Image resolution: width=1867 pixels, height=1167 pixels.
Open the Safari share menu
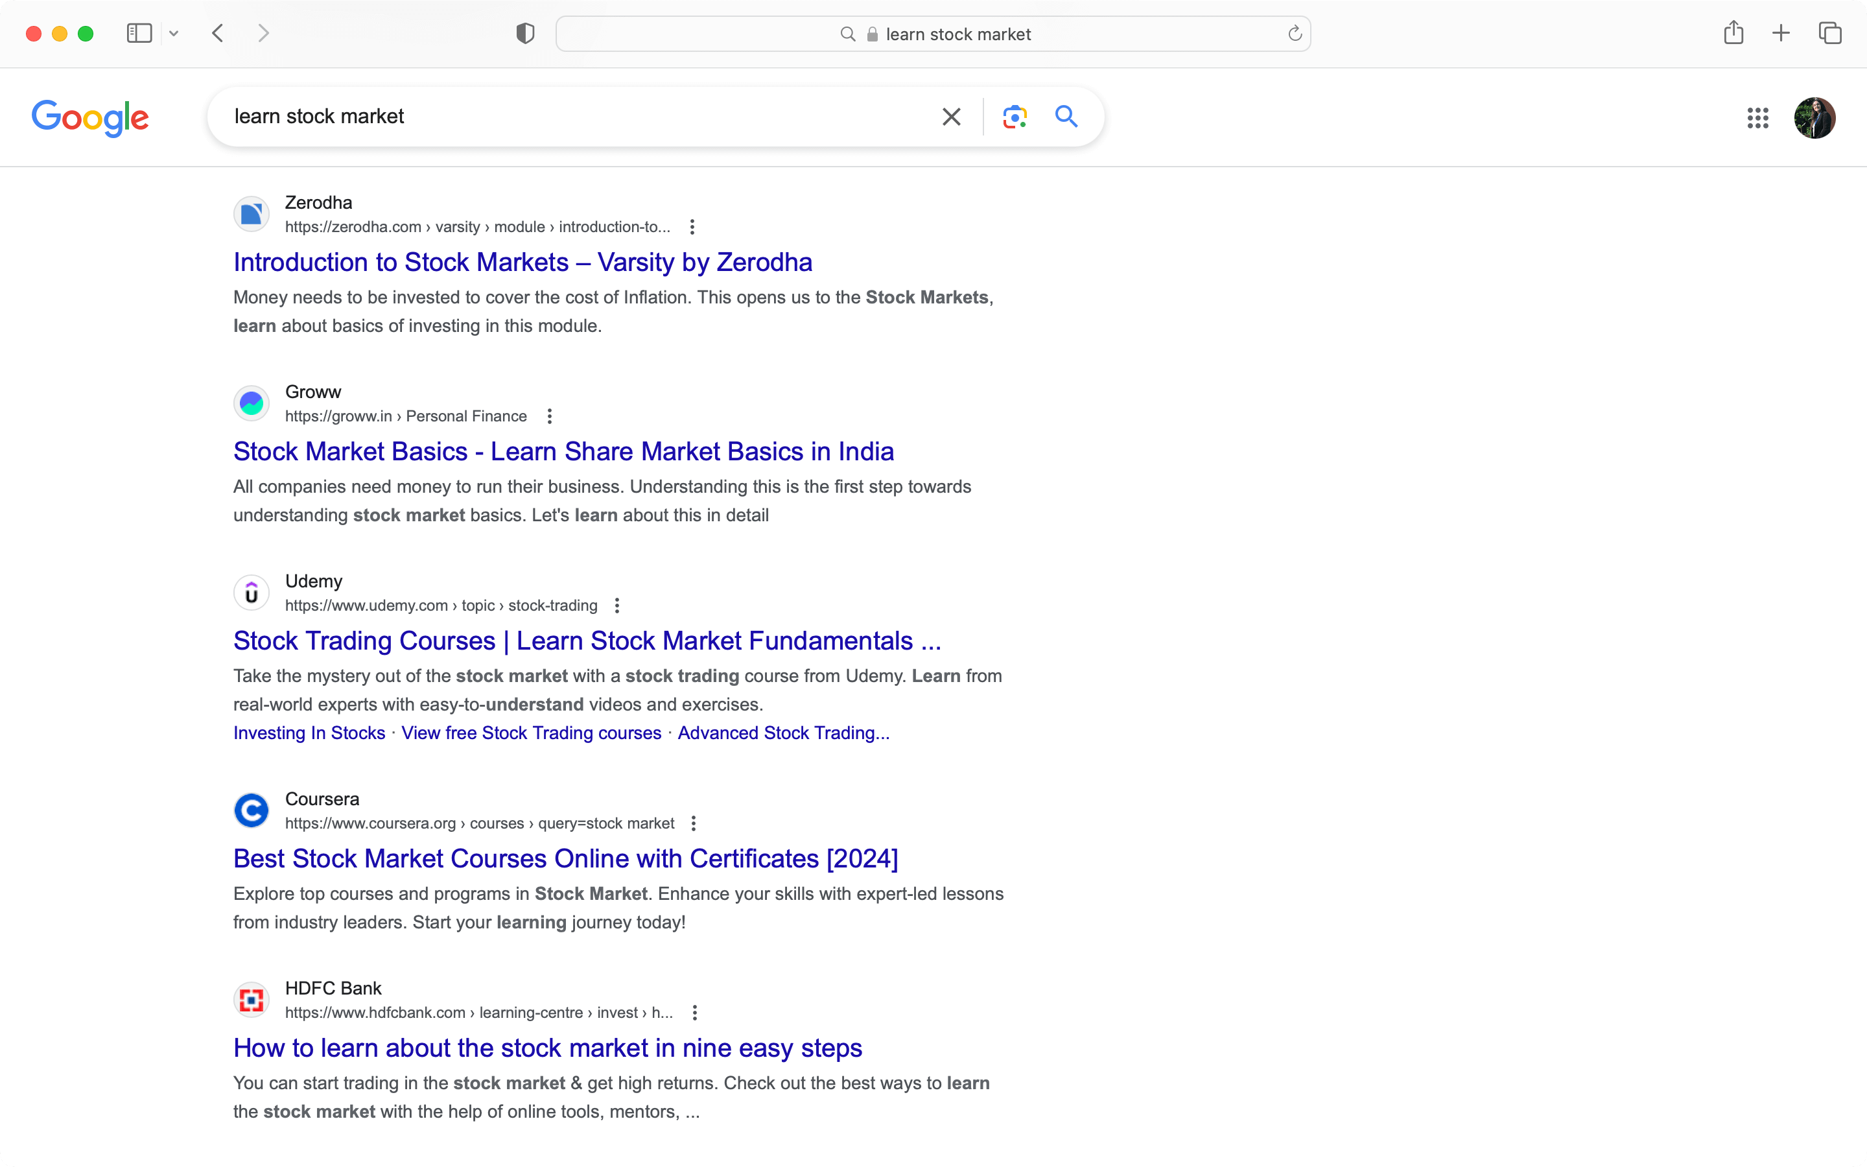pos(1733,32)
